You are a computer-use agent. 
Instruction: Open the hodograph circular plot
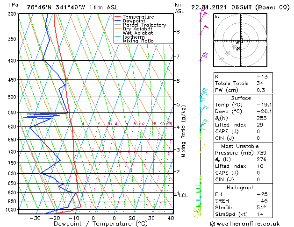click(240, 40)
